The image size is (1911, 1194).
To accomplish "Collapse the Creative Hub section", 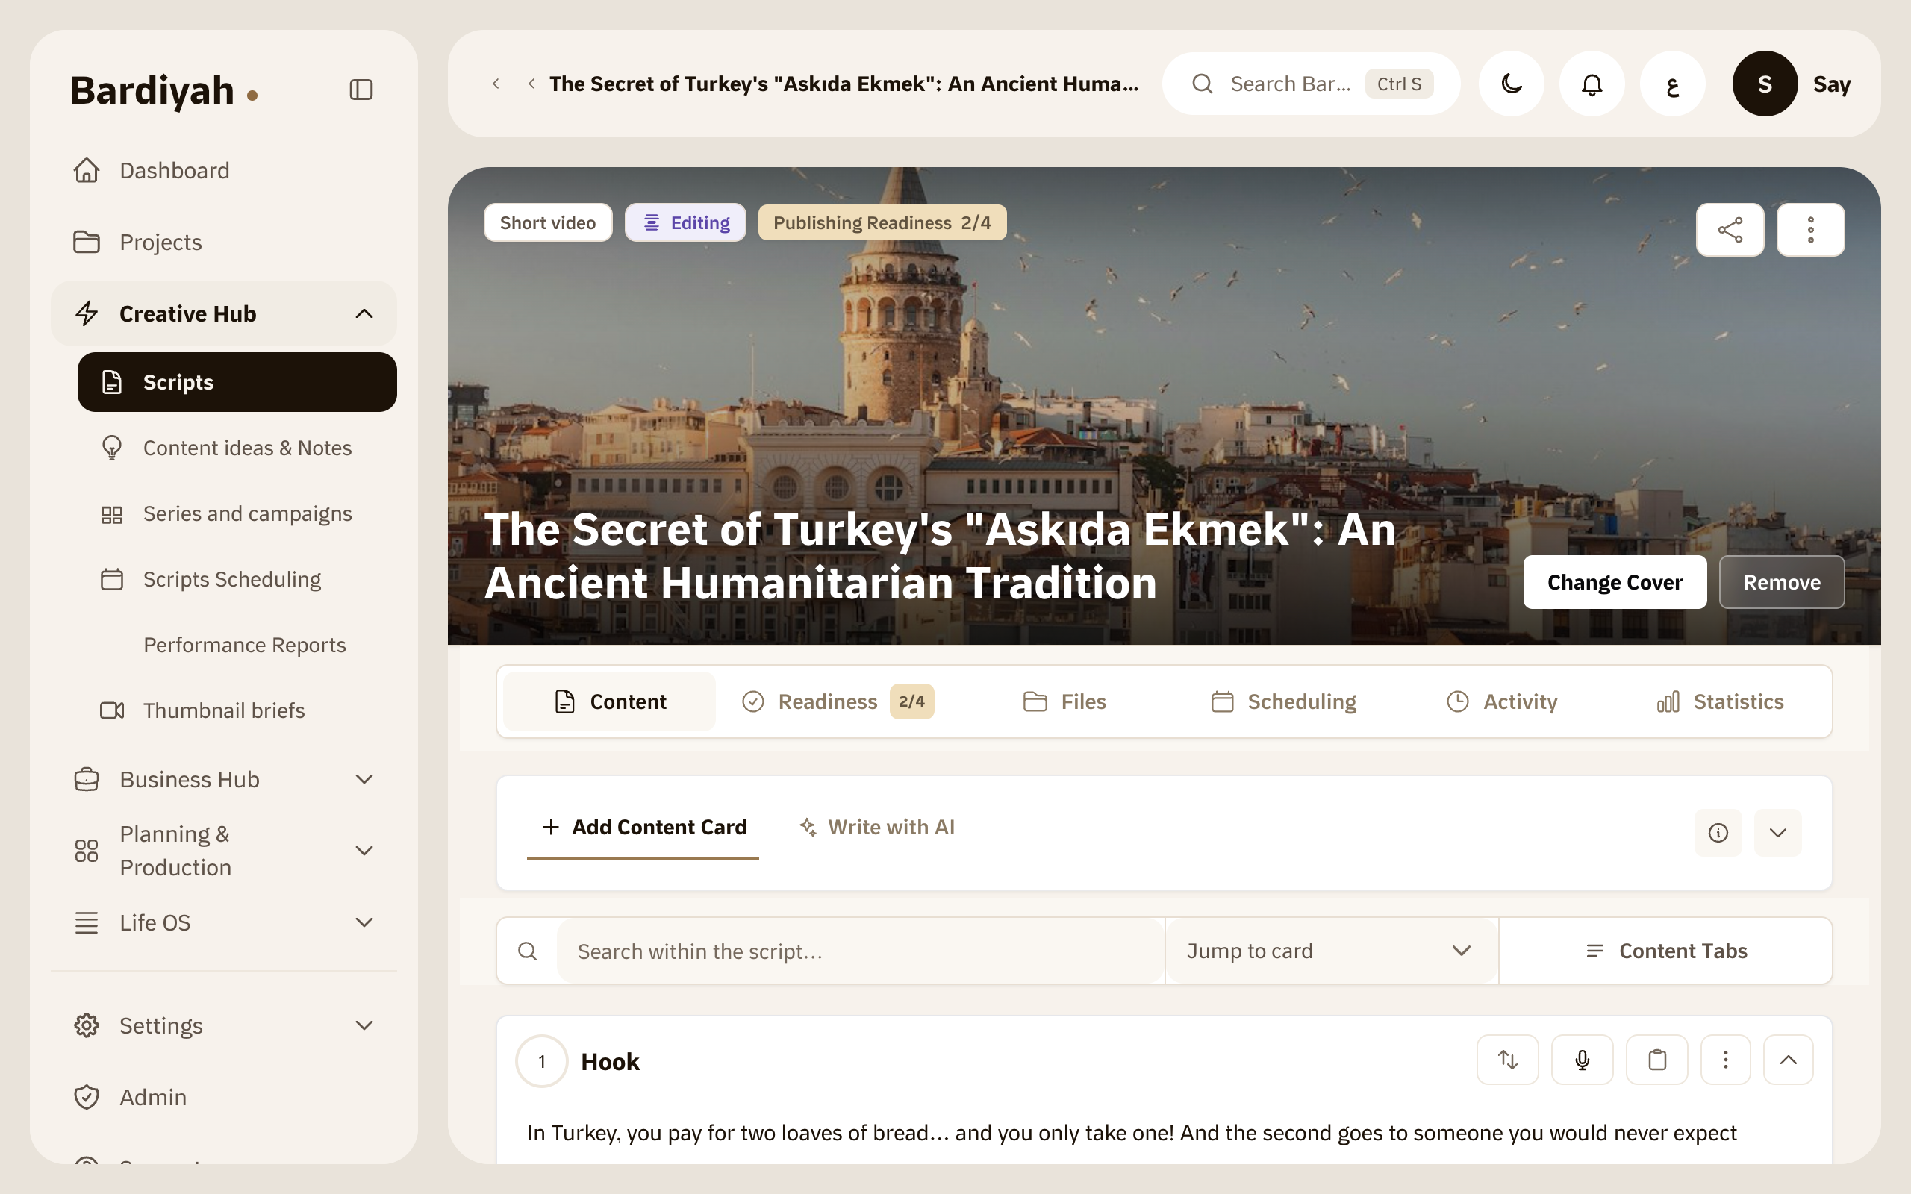I will click(x=223, y=313).
